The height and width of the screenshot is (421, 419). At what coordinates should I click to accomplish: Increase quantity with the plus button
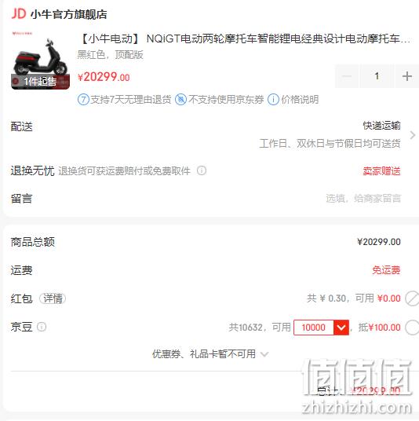407,76
